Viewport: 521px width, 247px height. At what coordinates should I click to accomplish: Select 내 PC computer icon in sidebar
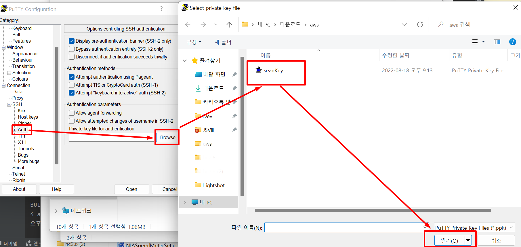click(x=195, y=202)
